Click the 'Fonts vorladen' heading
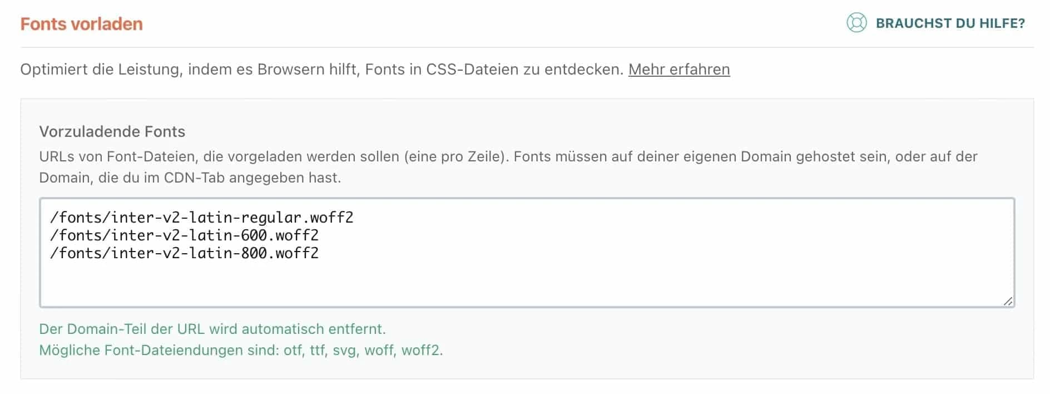1050x394 pixels. pos(80,24)
